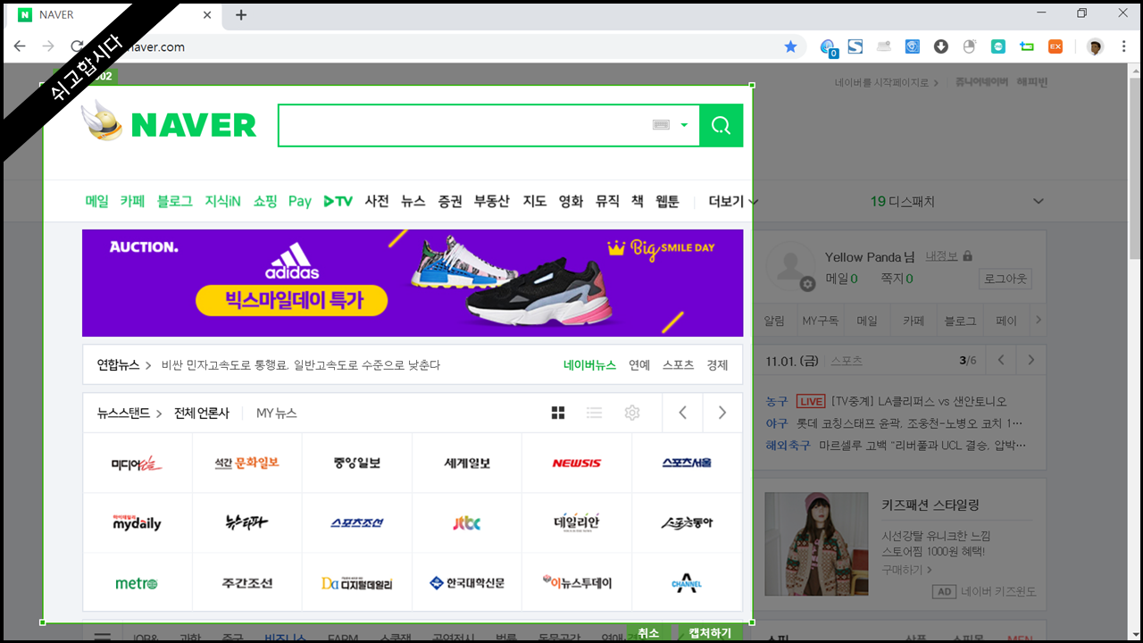This screenshot has height=643, width=1143.
Task: Click the dark download arrow extension
Action: coord(941,46)
